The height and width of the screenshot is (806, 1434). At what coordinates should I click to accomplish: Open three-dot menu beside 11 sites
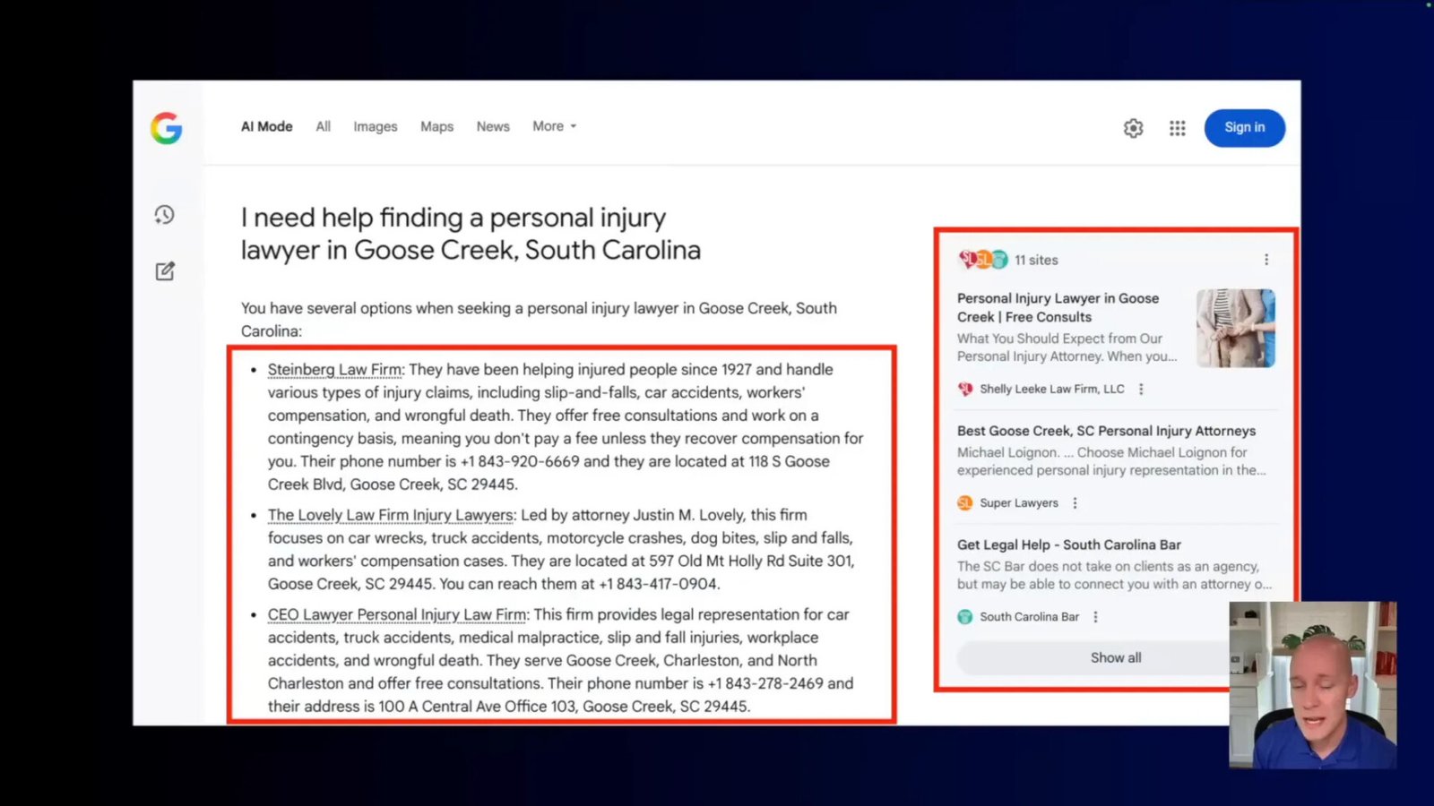click(x=1266, y=260)
